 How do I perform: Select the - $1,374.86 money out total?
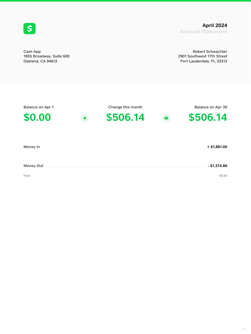pos(217,166)
